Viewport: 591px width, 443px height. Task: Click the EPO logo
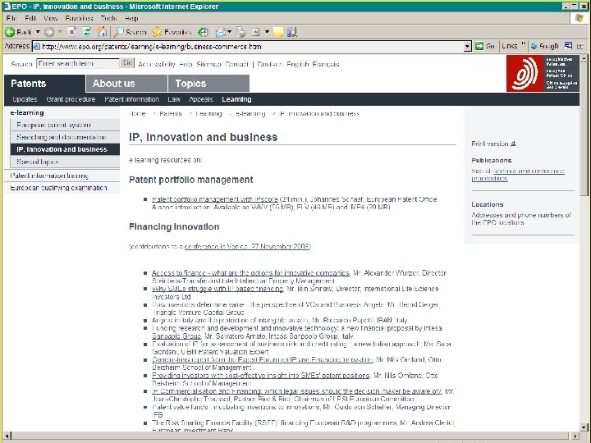(543, 73)
